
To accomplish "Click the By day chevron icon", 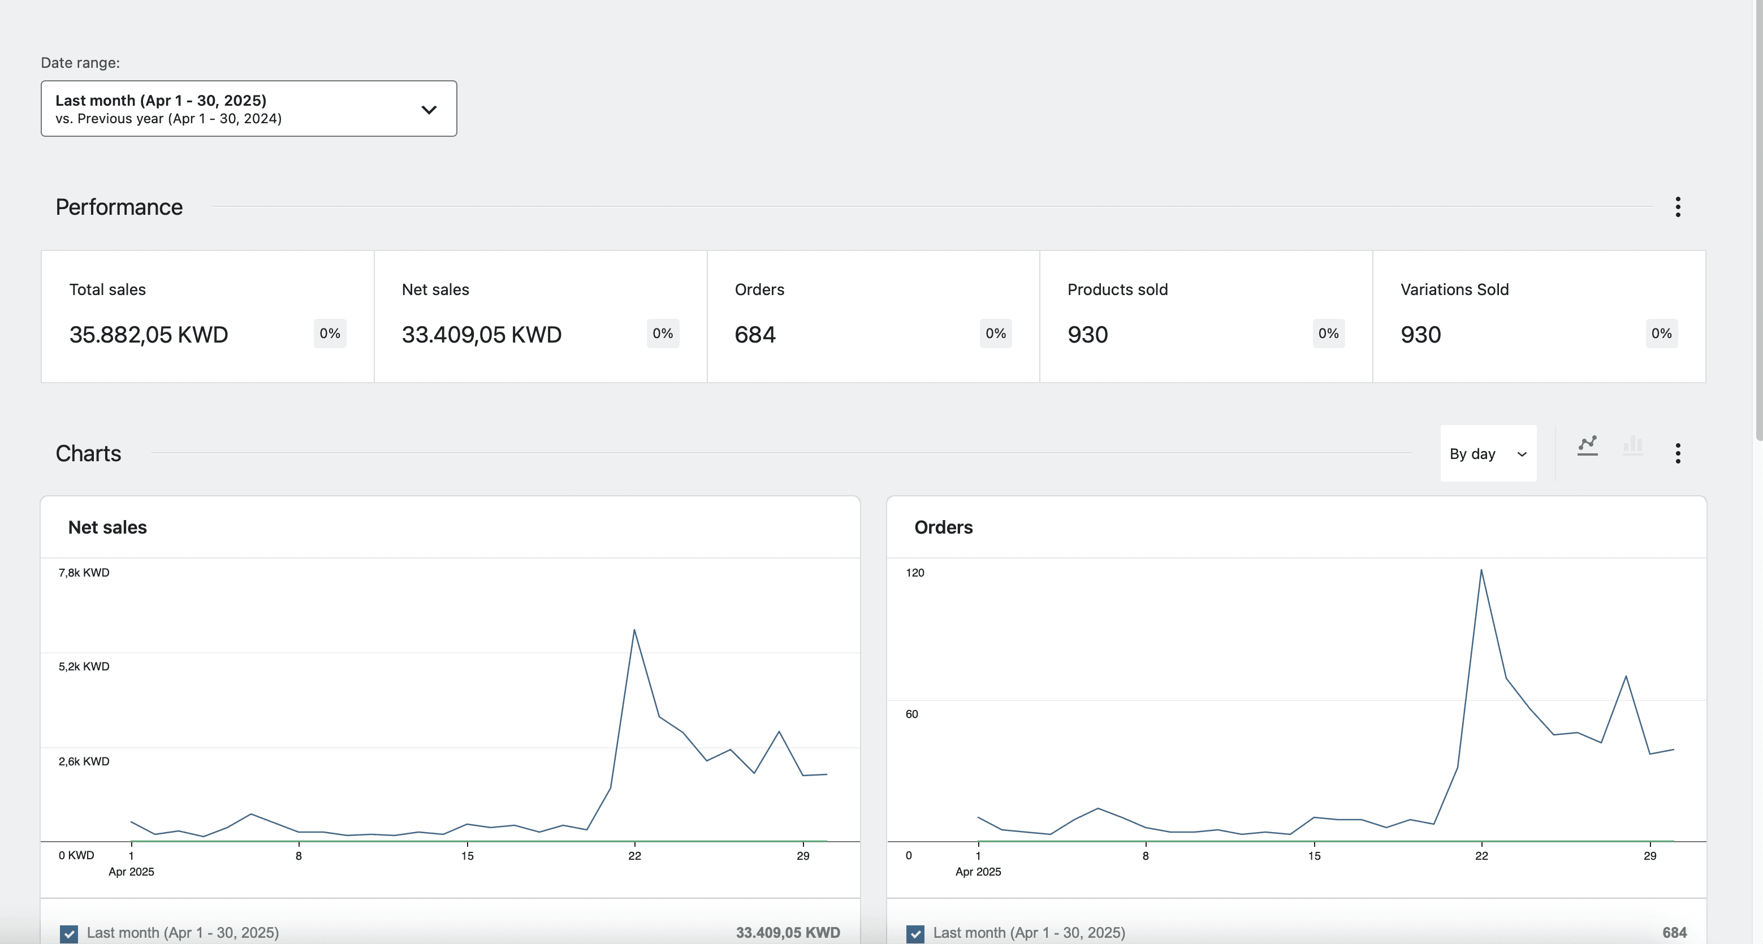I will 1522,454.
